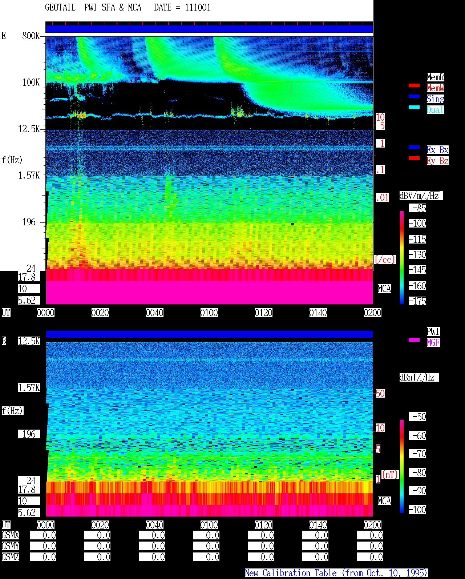Click the cyan Dual legend color swatch

click(x=414, y=107)
